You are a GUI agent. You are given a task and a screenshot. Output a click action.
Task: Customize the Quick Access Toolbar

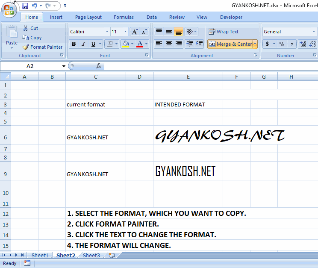(65, 6)
